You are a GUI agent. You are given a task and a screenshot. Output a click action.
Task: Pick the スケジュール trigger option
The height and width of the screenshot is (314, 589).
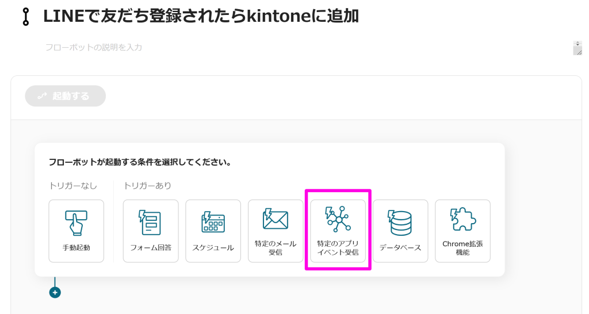pos(213,231)
